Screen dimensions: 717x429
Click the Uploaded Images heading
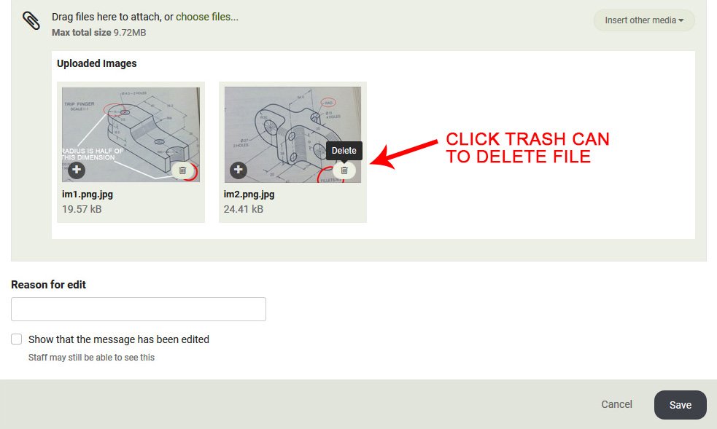click(x=97, y=63)
